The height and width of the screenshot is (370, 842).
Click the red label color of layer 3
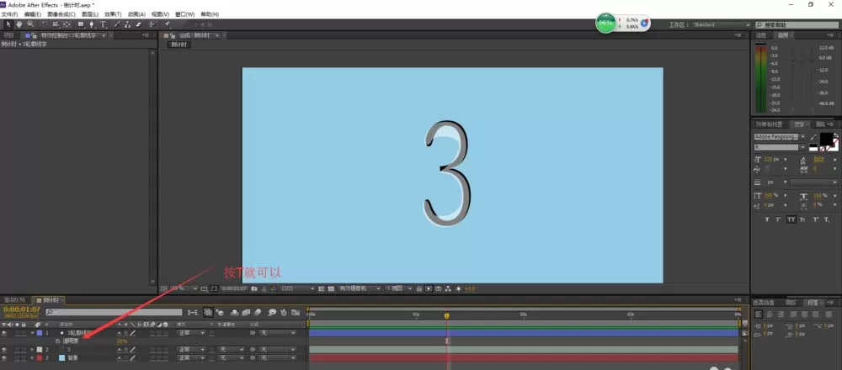coord(40,357)
